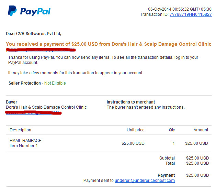Click the 'Seller Protection' label
The width and height of the screenshot is (216, 196).
(25, 83)
